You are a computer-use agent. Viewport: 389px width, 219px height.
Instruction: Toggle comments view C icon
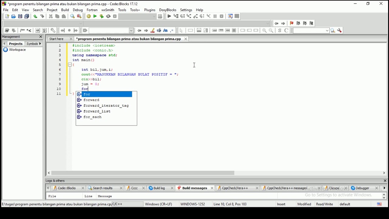287,30
